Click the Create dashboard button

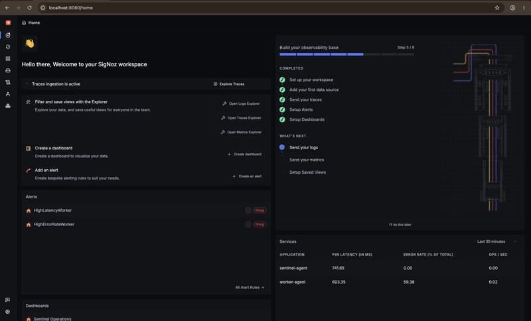point(244,154)
